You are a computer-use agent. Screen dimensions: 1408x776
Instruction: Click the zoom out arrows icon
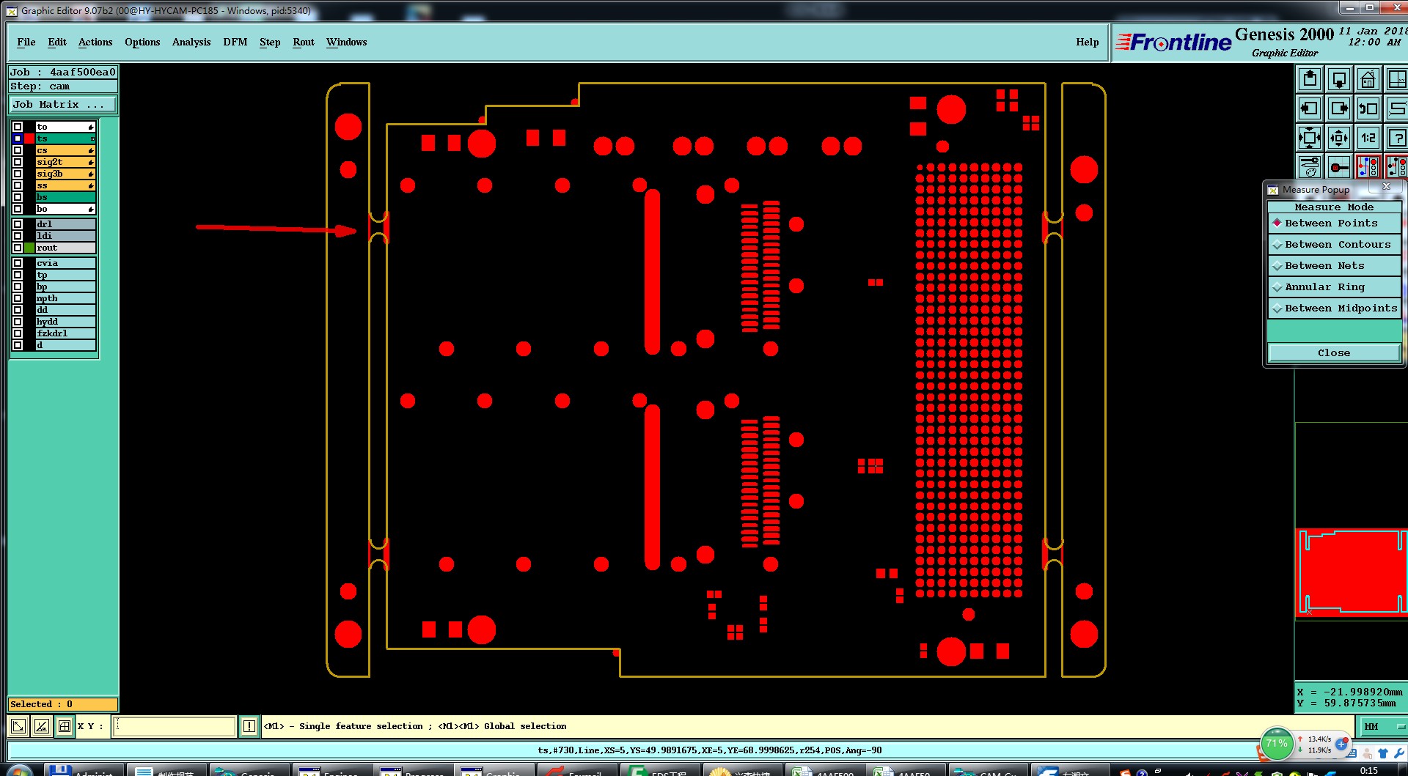(x=1339, y=138)
